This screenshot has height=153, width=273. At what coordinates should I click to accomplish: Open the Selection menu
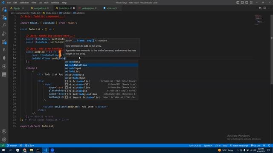click(x=24, y=3)
